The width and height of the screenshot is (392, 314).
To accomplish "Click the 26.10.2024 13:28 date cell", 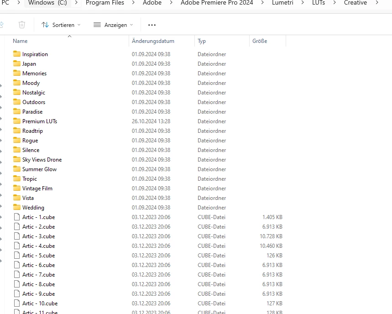I will (x=151, y=121).
